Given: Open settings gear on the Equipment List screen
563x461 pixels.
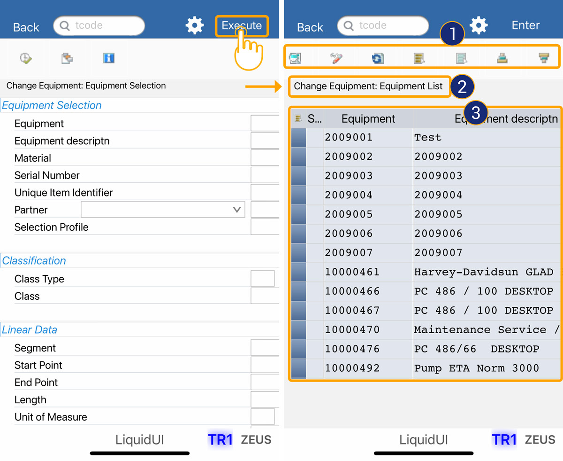Looking at the screenshot, I should tap(479, 25).
